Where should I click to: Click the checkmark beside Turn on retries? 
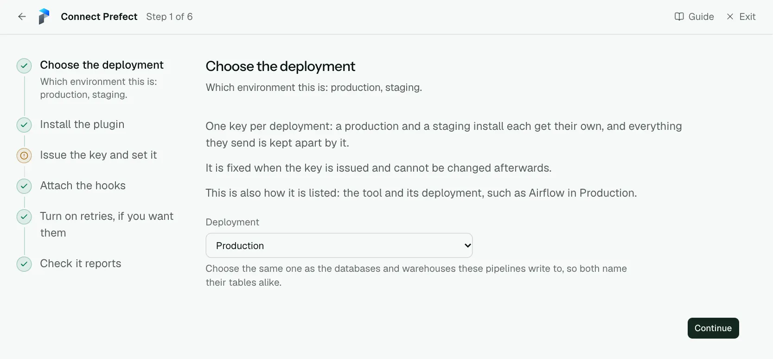point(24,217)
